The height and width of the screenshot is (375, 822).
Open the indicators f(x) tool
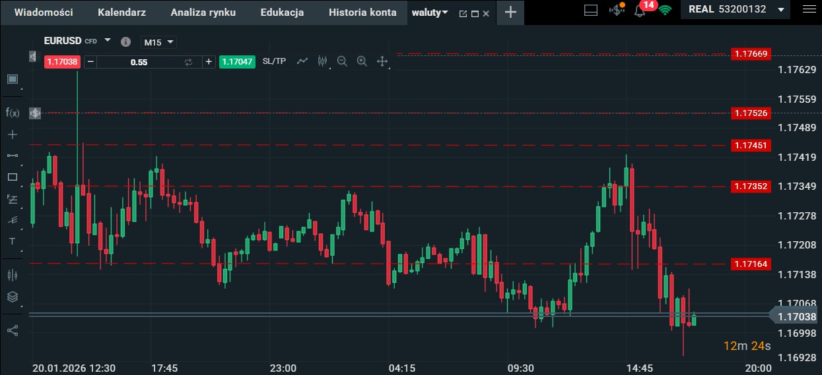point(13,113)
